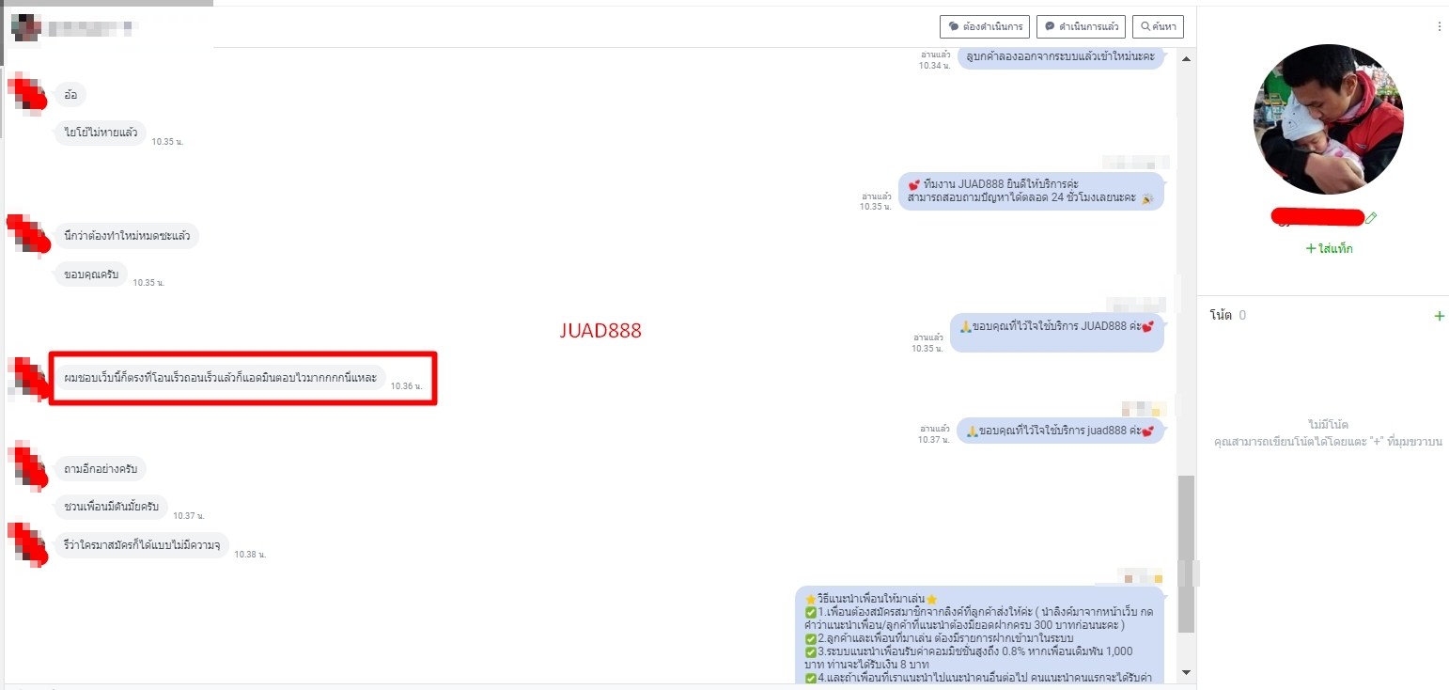The width and height of the screenshot is (1449, 690).
Task: Click the chat scrollbar down arrow
Action: [x=1185, y=672]
